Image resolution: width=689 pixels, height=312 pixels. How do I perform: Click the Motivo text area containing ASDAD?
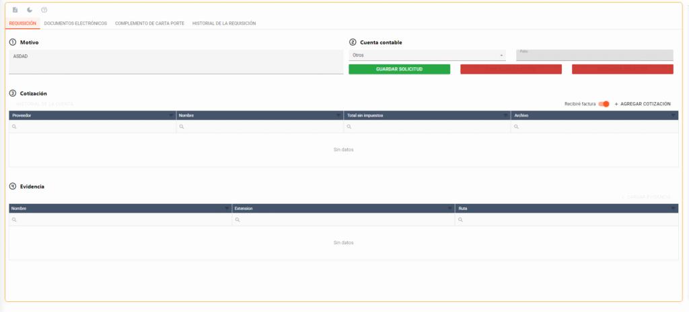176,62
